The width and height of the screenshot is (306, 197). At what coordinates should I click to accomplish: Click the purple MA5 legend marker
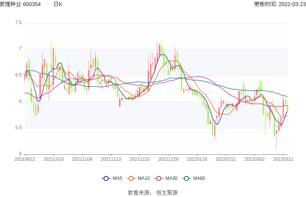tap(106, 178)
